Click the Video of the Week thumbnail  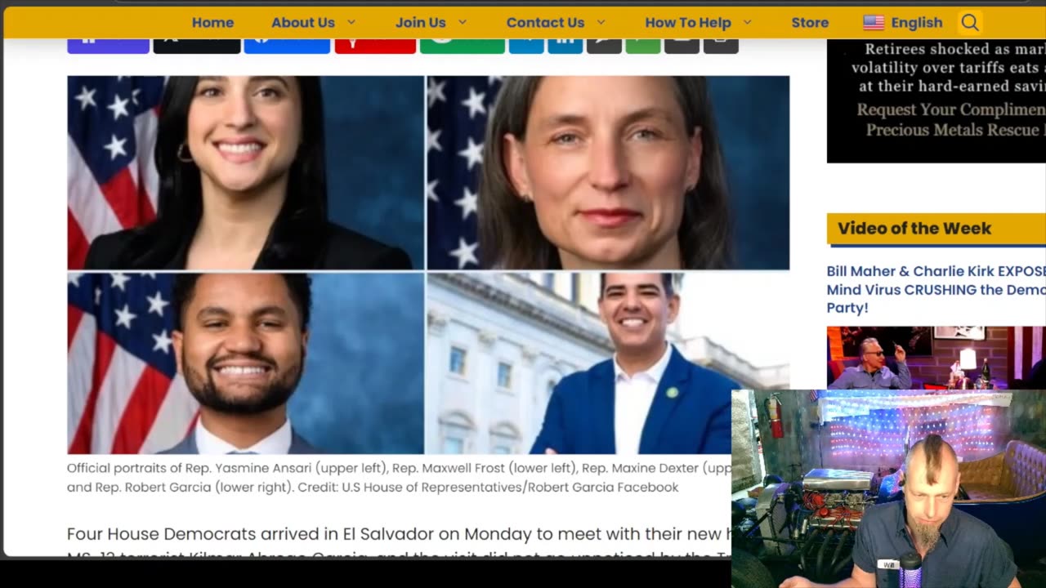pos(936,358)
